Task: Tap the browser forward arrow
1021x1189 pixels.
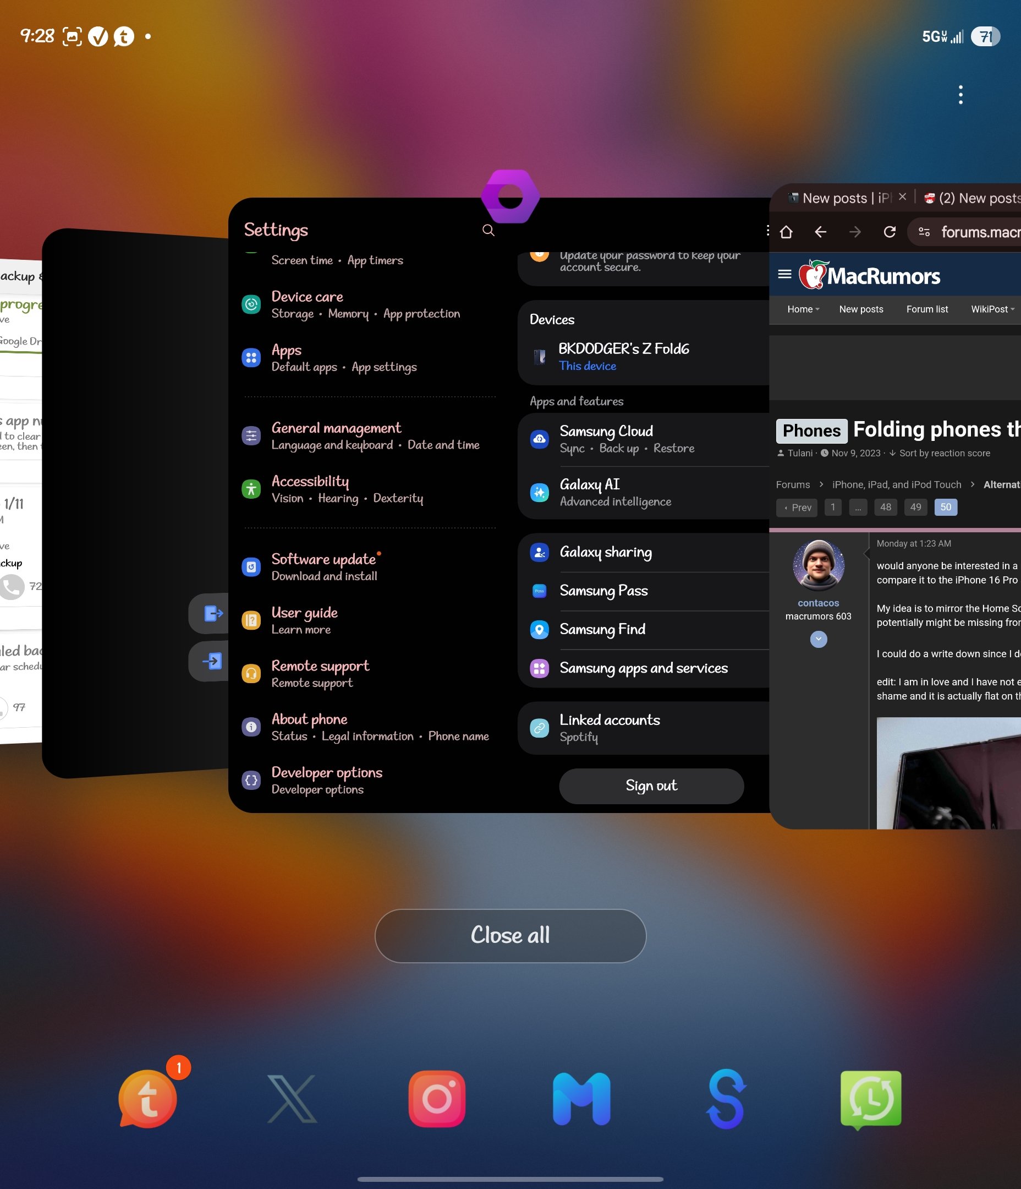Action: coord(855,232)
